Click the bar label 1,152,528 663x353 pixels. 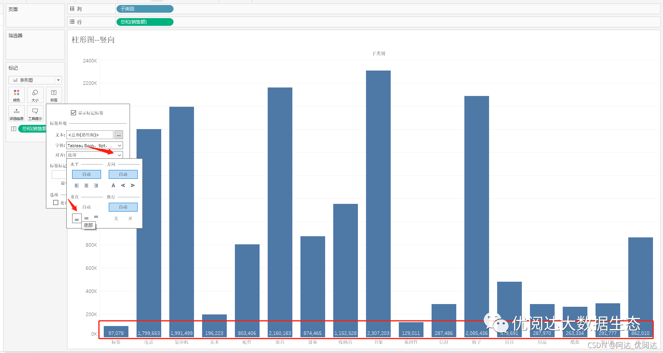pyautogui.click(x=346, y=333)
